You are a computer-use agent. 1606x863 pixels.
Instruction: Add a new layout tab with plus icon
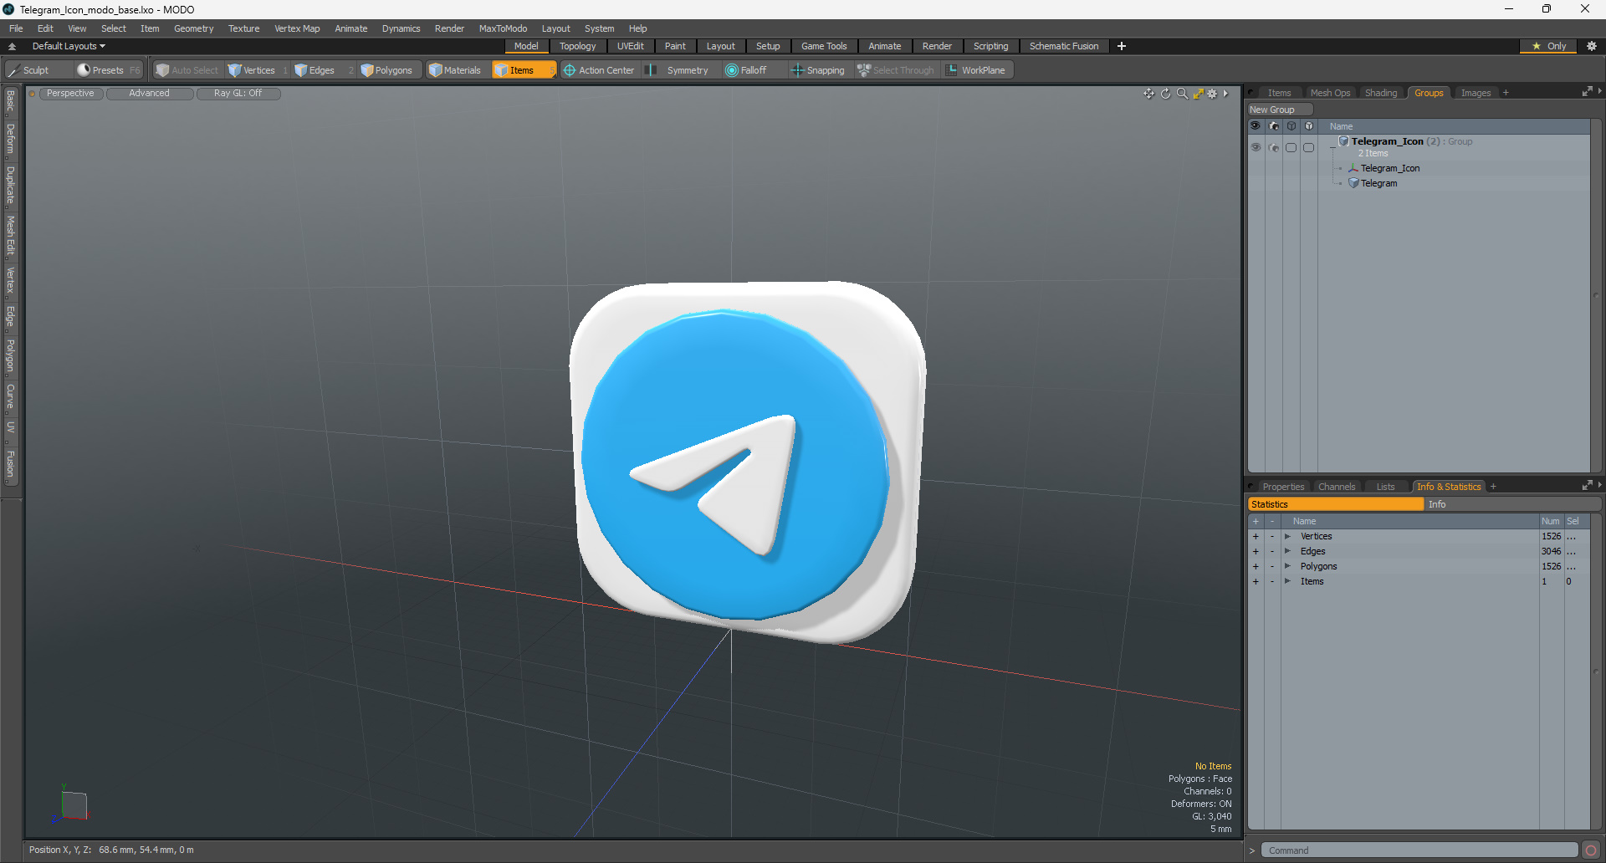point(1122,46)
